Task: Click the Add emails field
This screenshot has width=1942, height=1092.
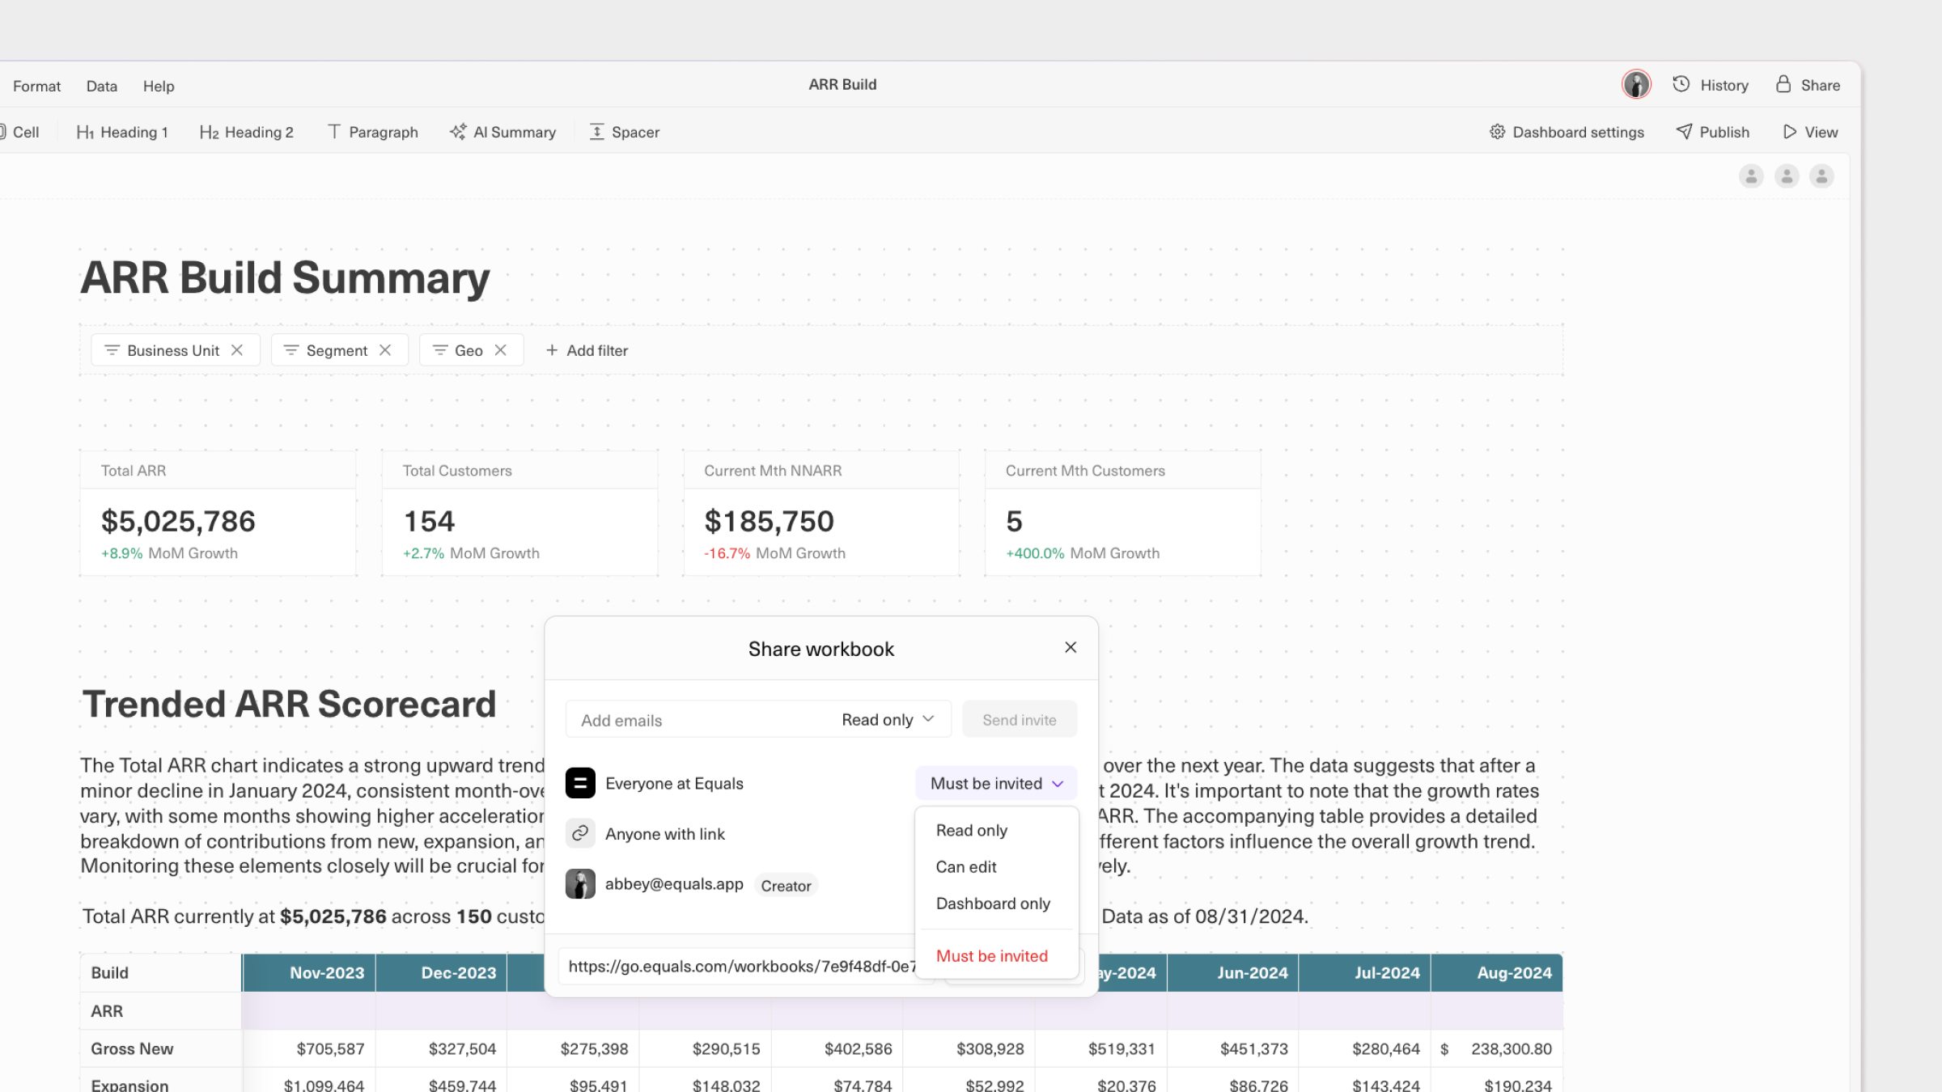Action: [x=696, y=720]
